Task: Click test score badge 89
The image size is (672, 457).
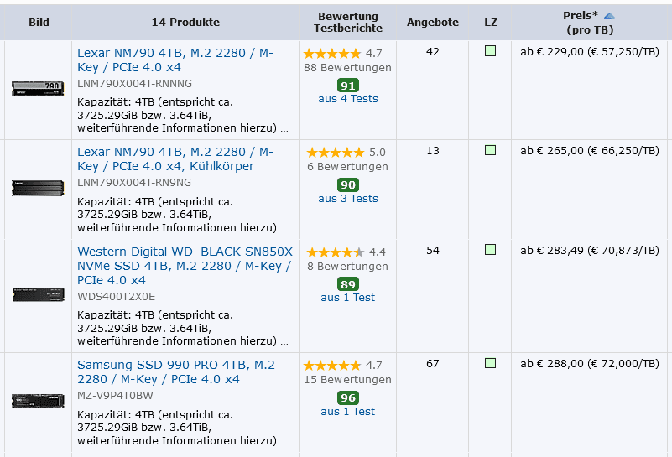Action: tap(348, 284)
